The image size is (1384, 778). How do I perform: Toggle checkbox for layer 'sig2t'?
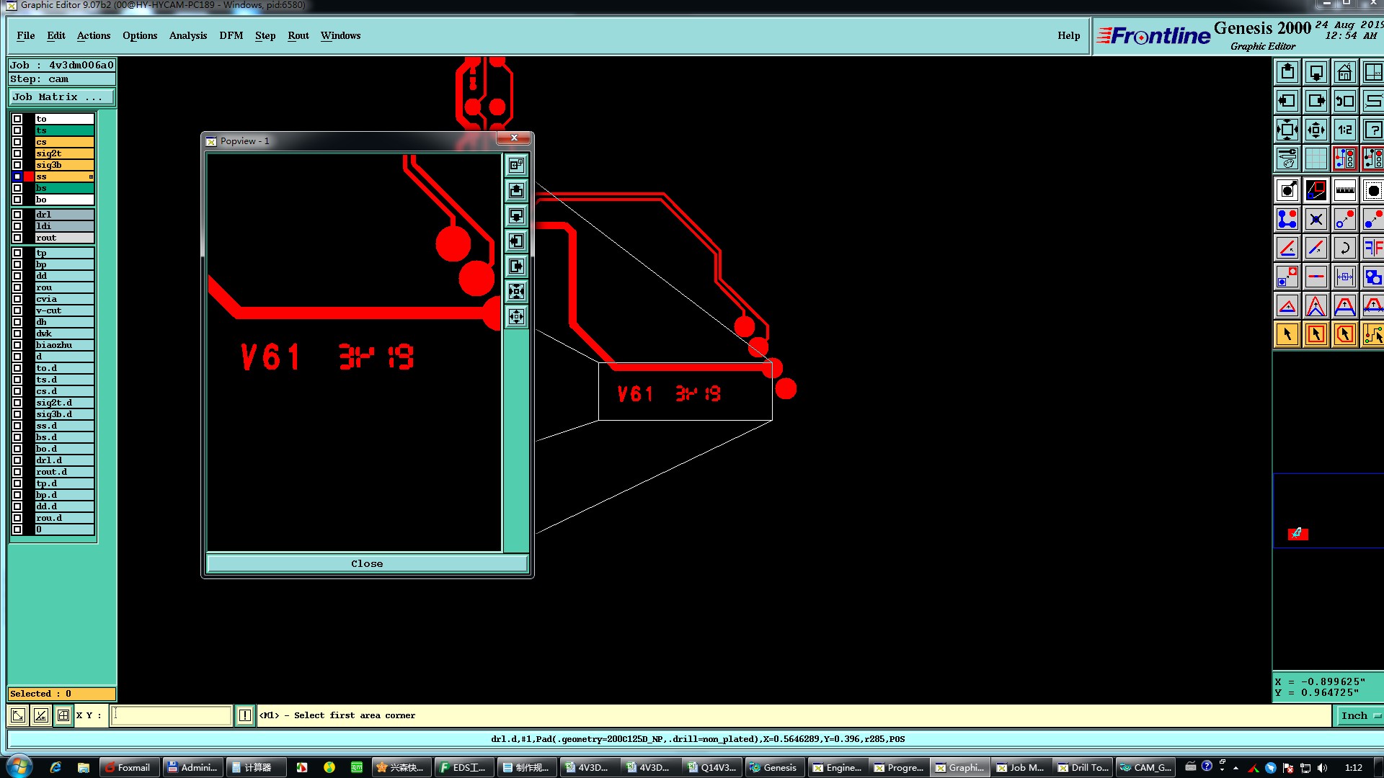(17, 153)
